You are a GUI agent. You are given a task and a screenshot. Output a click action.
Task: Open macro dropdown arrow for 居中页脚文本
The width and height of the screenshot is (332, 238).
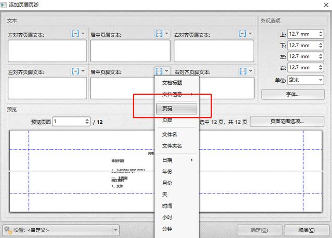(167, 71)
